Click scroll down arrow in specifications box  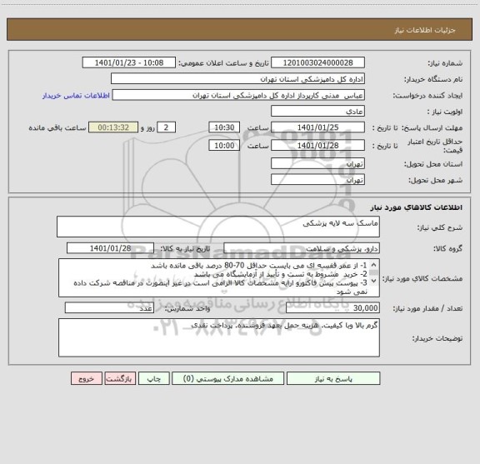(x=374, y=281)
